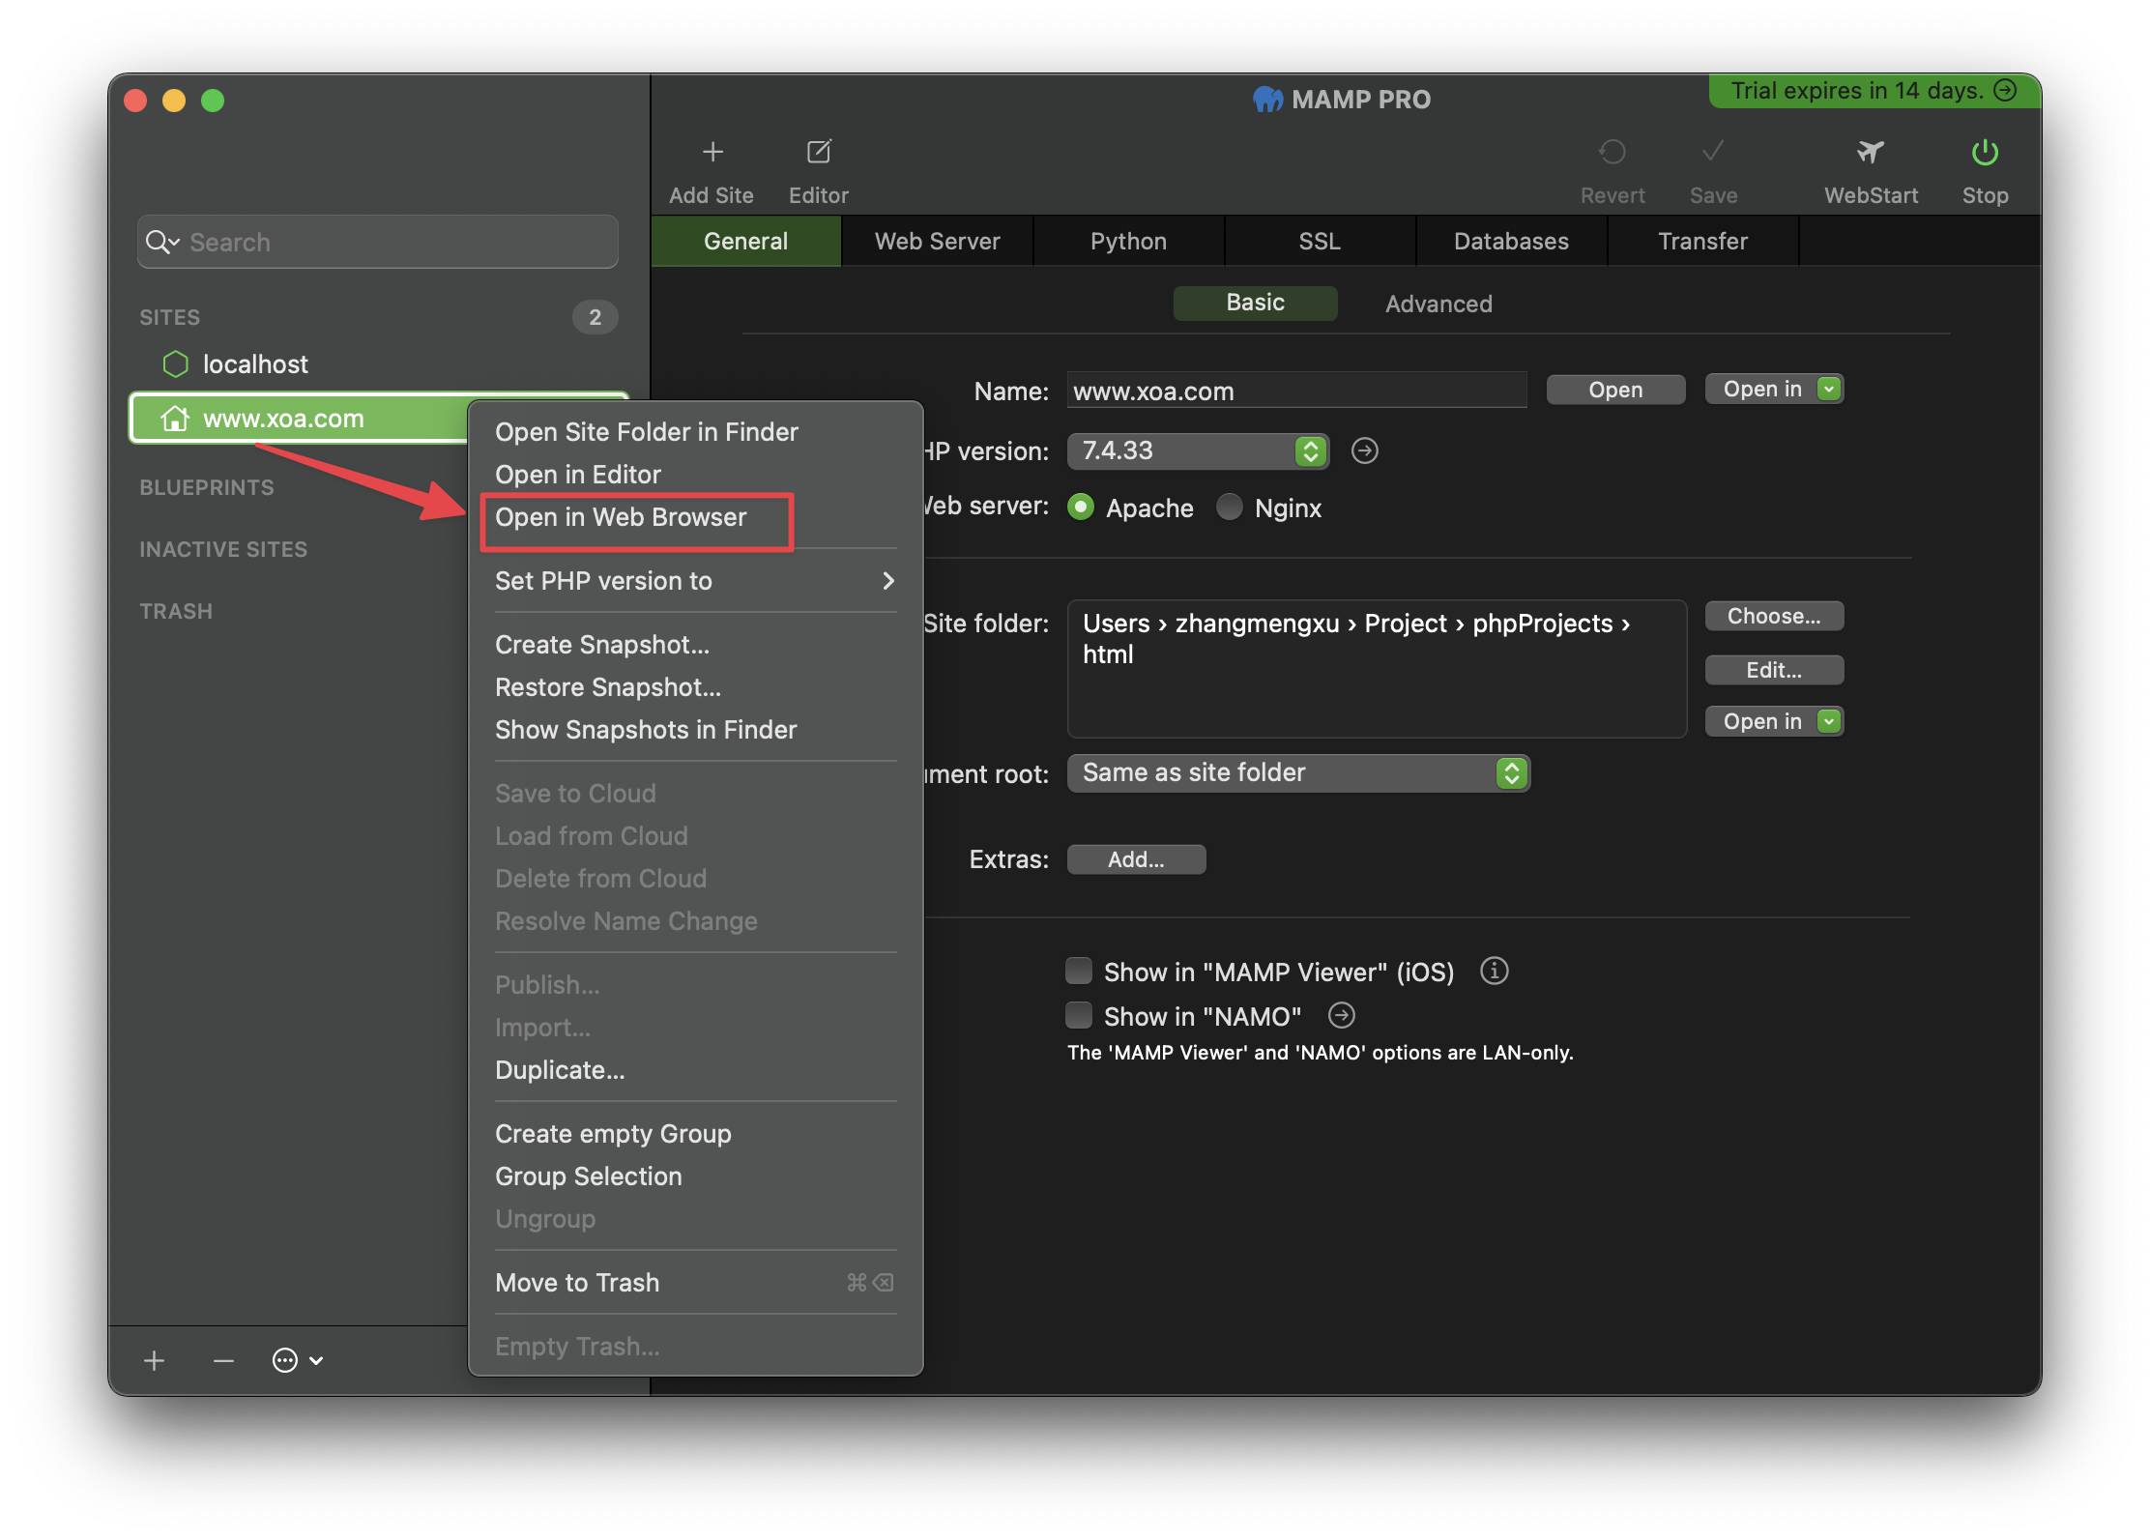Open PHP version 7.4.33 dropdown
This screenshot has width=2150, height=1539.
coord(1198,450)
